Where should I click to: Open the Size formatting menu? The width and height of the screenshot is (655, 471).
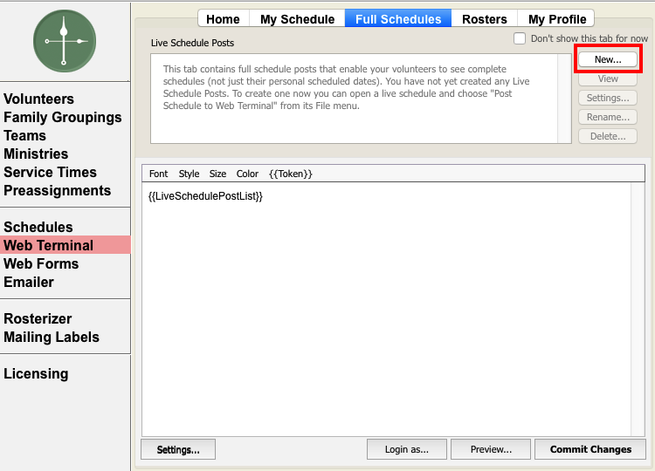coord(217,174)
